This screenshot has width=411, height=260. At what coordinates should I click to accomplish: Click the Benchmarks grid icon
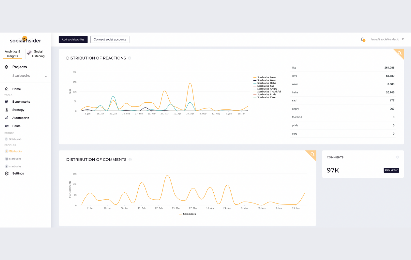pyautogui.click(x=7, y=102)
